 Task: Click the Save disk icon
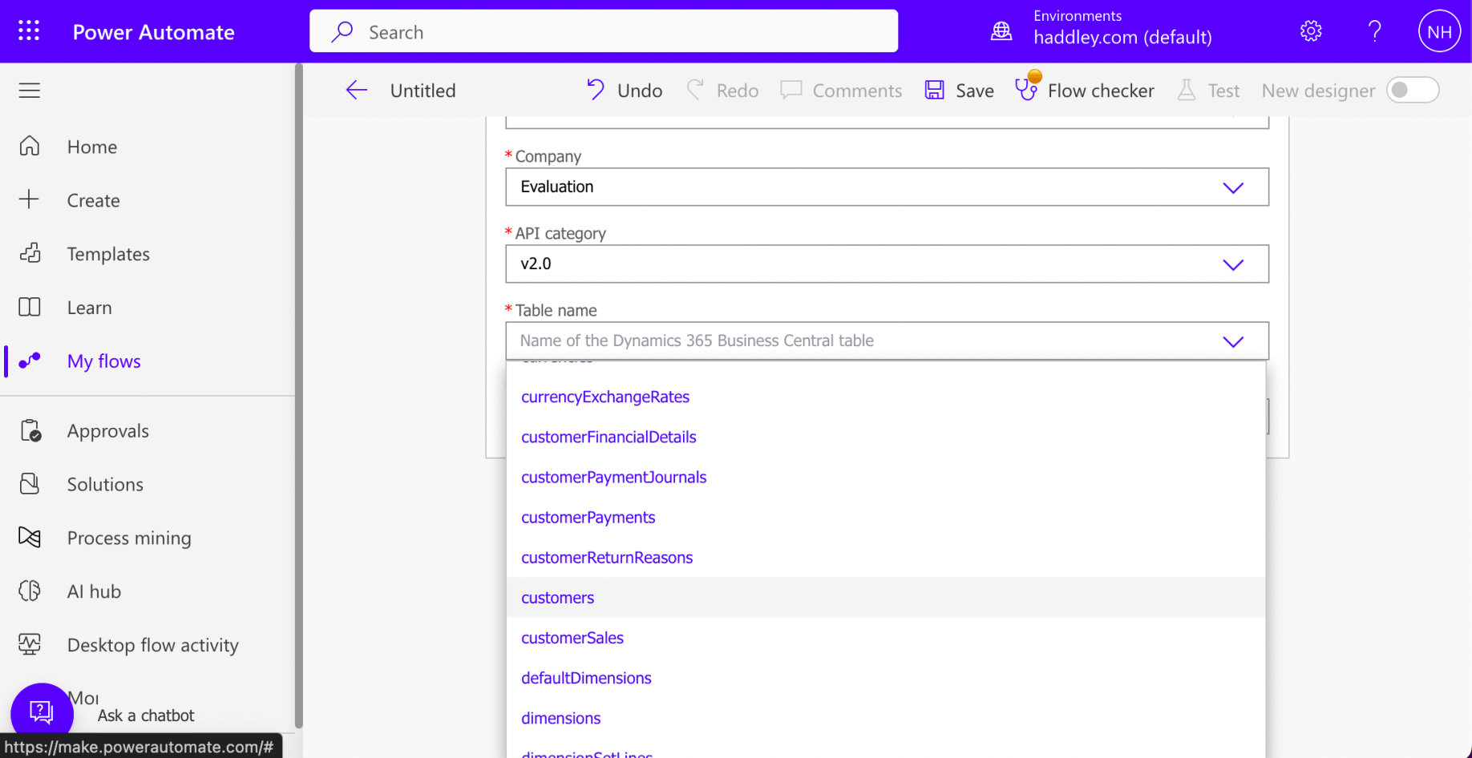click(935, 91)
